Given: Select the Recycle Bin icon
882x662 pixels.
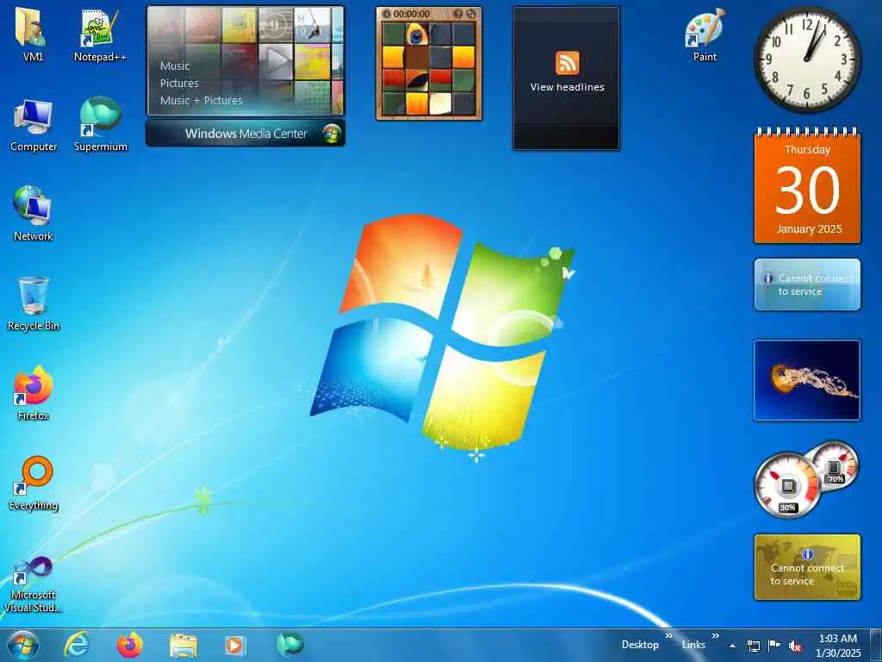Looking at the screenshot, I should tap(34, 304).
